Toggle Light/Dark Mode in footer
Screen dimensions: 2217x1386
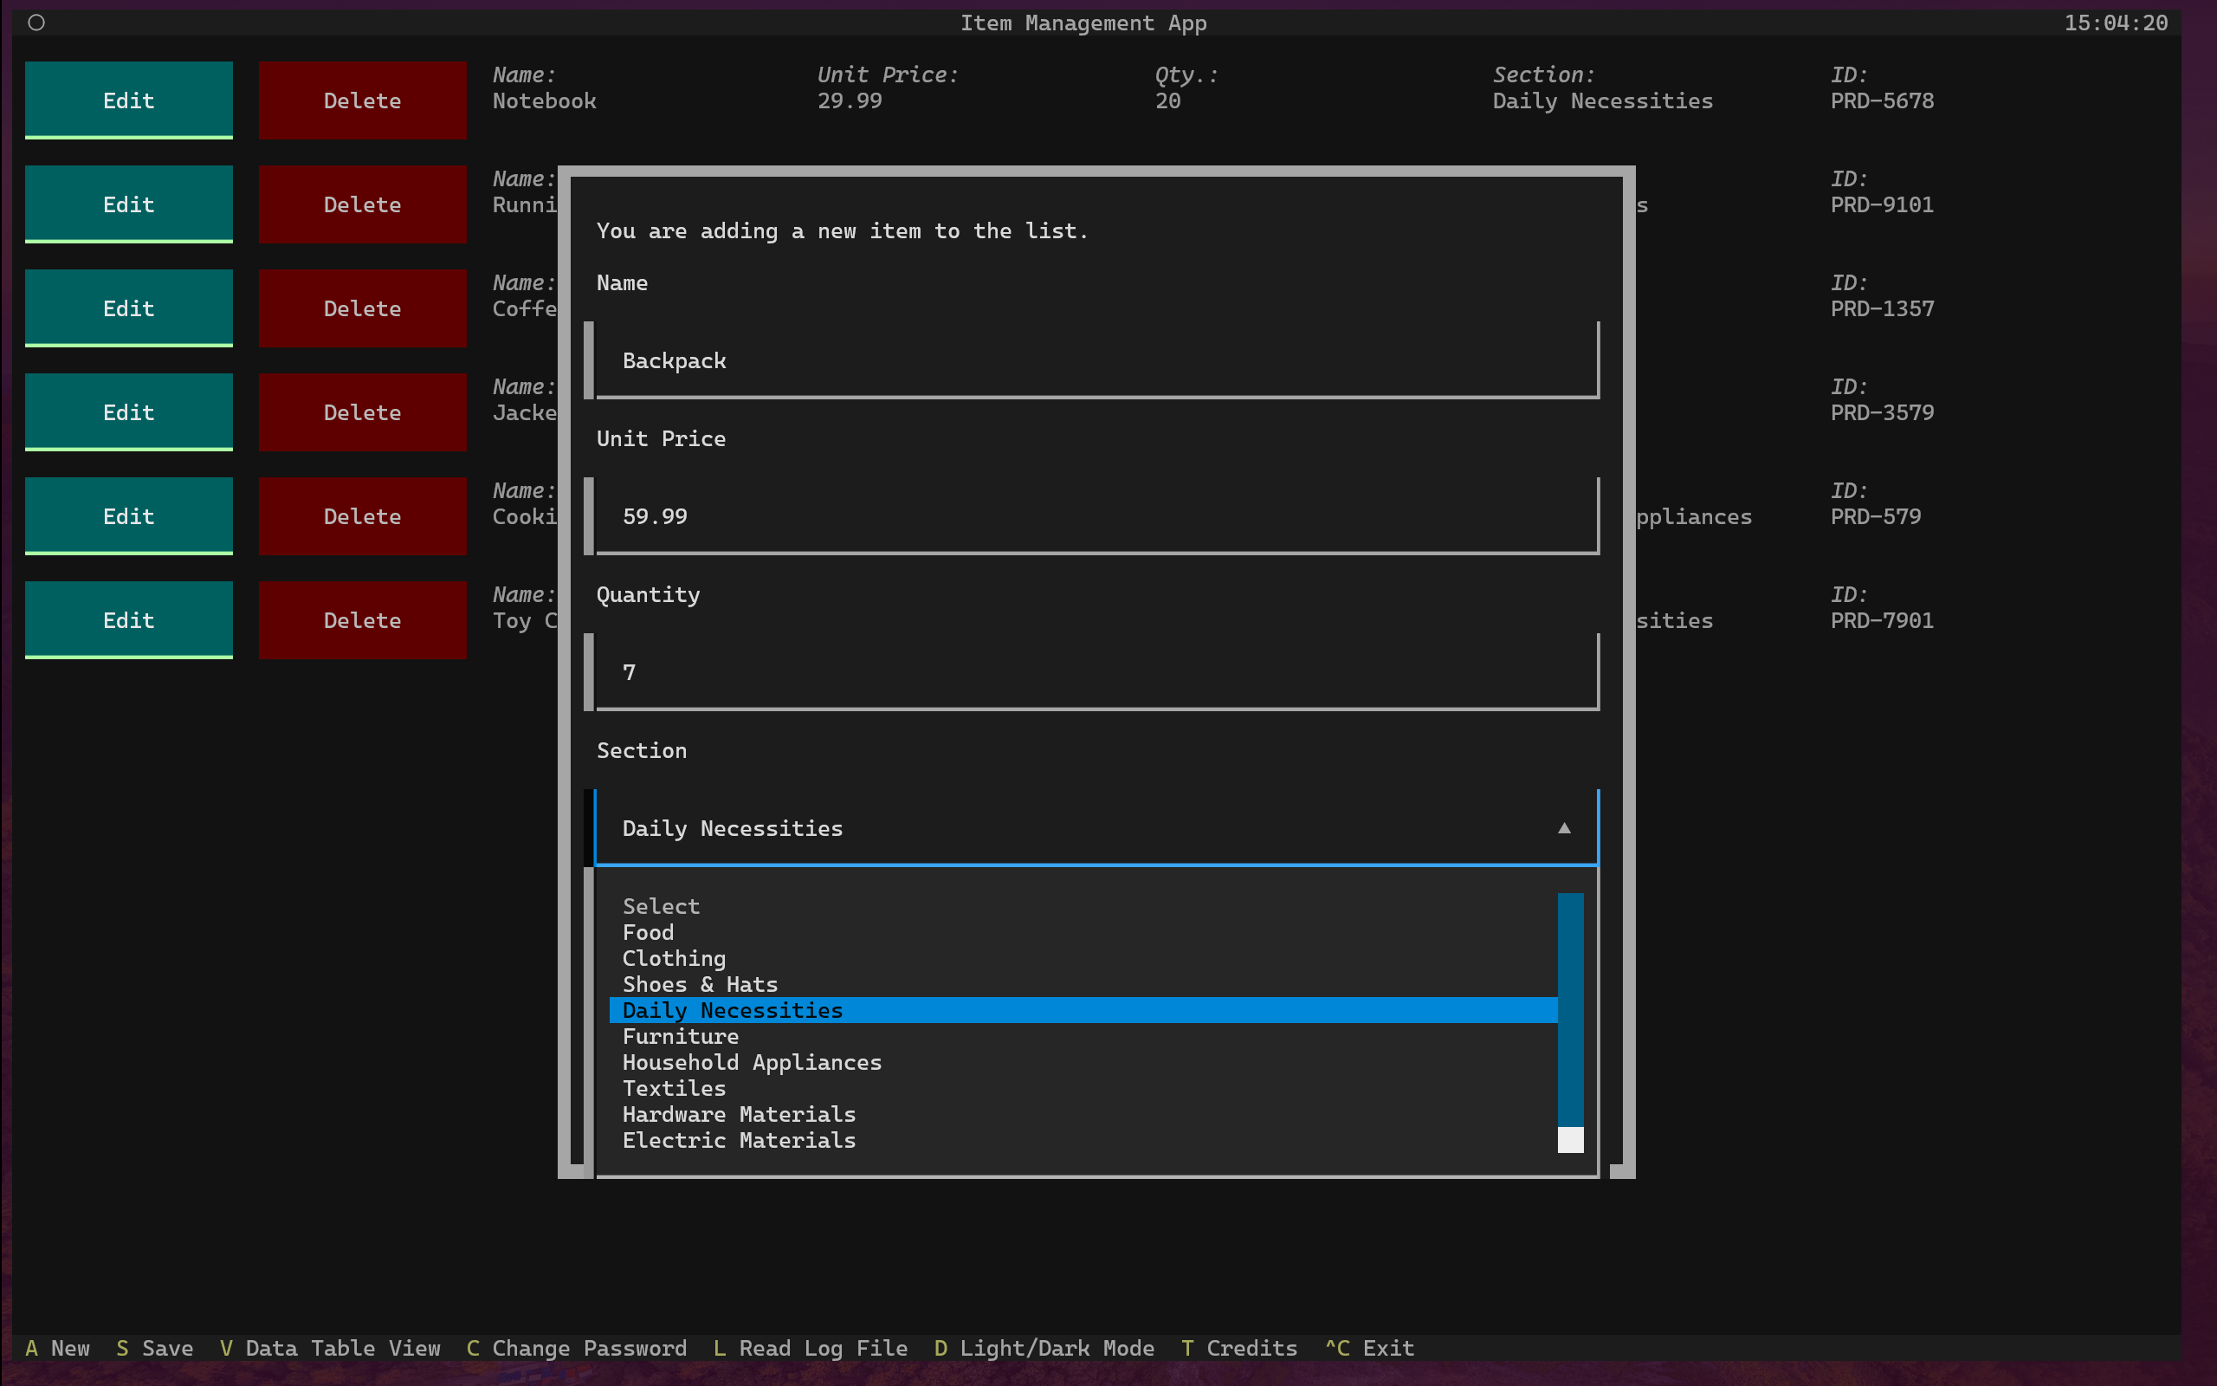[1044, 1349]
